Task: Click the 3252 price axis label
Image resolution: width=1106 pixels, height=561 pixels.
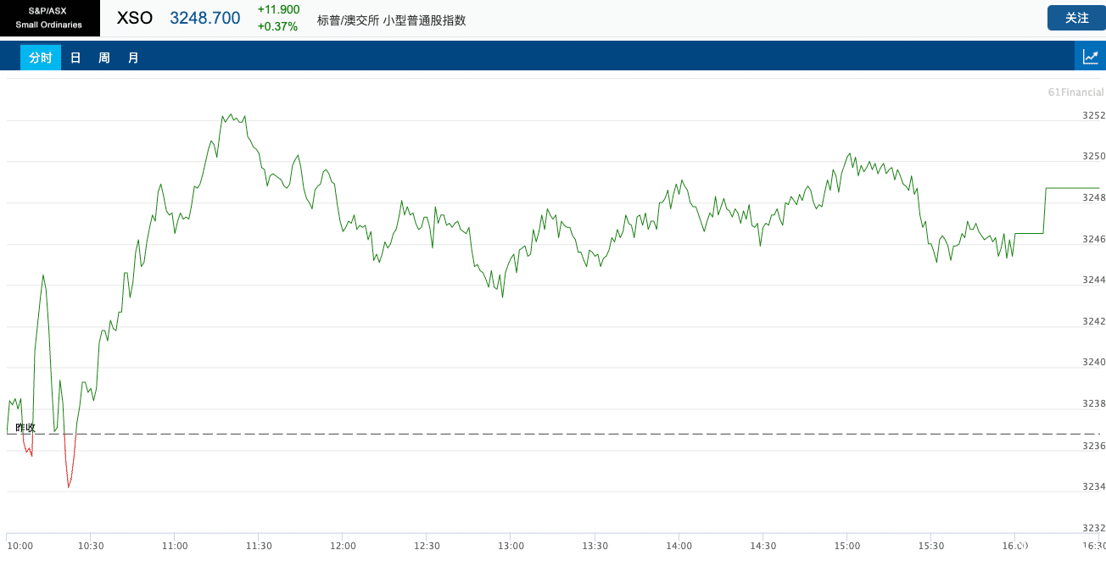Action: [x=1094, y=115]
